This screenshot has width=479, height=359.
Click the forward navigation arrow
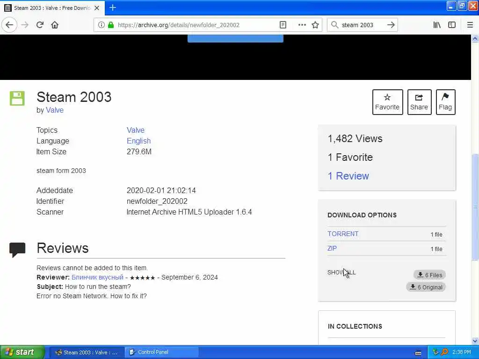tap(25, 25)
